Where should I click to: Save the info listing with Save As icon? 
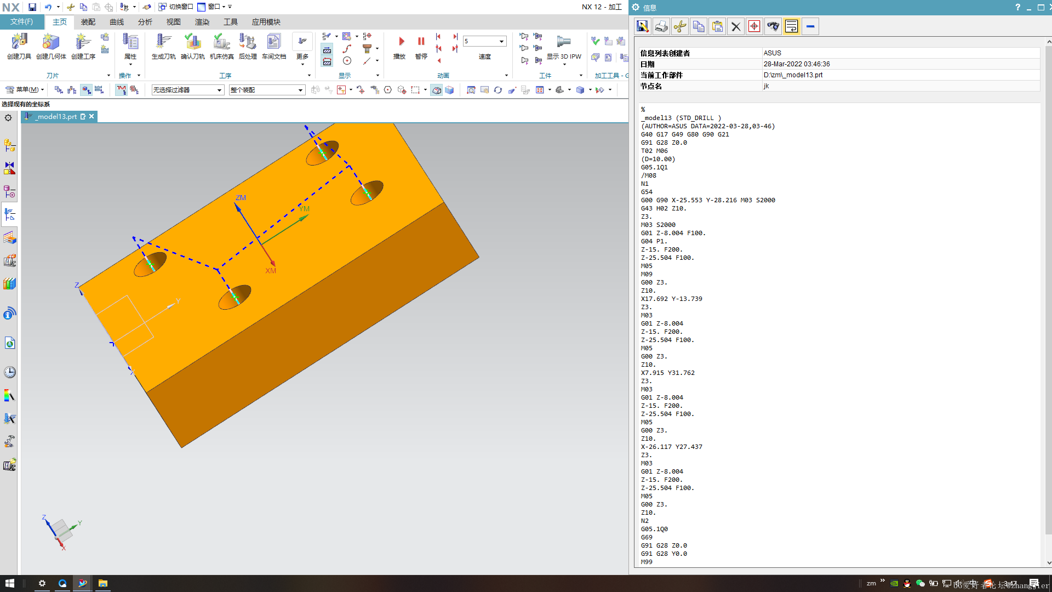(x=643, y=26)
